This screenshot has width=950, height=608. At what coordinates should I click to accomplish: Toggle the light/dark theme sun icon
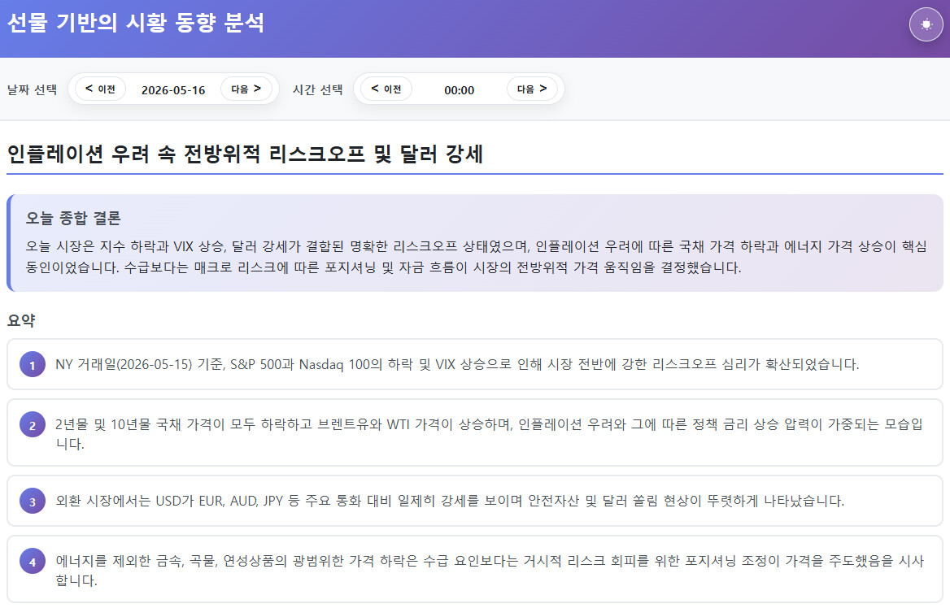(926, 24)
